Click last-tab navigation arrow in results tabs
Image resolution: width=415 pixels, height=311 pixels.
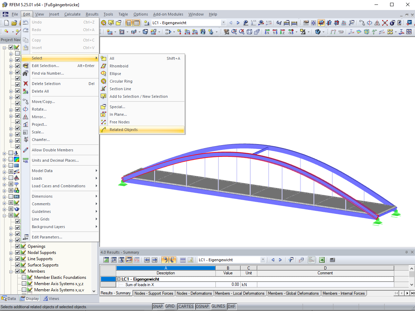pos(412,293)
